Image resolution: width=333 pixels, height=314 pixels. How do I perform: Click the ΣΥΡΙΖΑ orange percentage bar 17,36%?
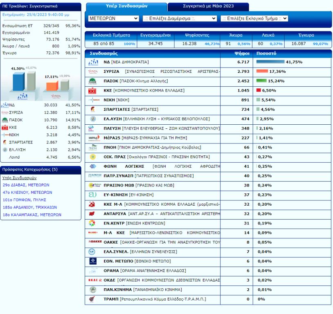tap(262, 71)
